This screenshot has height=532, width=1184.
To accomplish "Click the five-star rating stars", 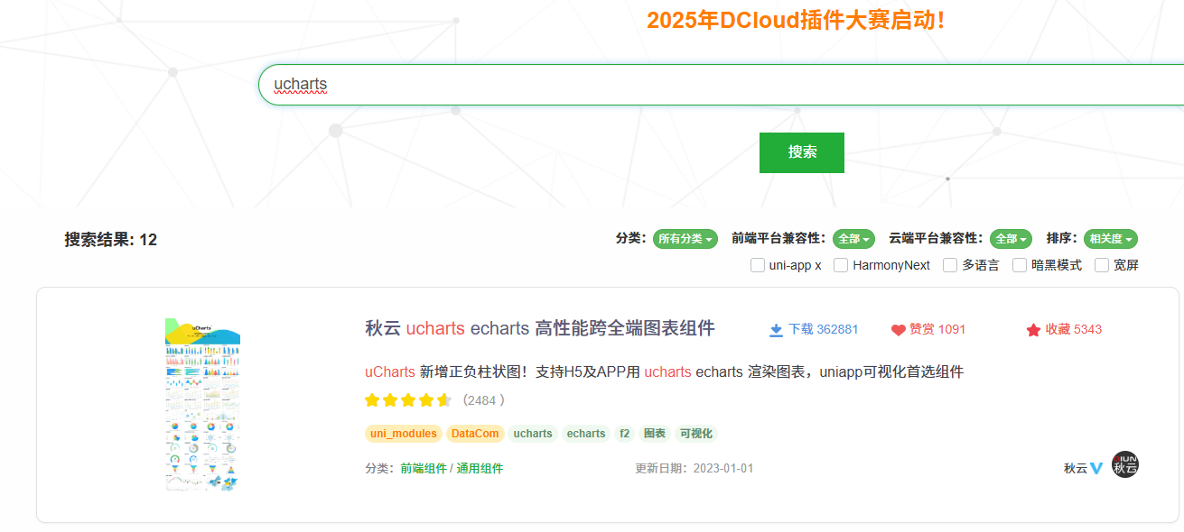I will coord(408,399).
